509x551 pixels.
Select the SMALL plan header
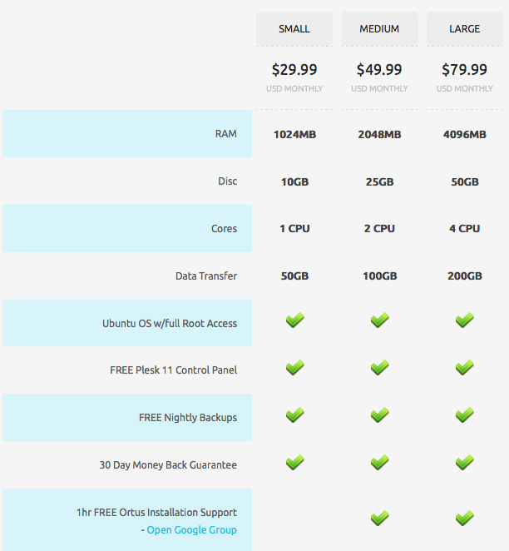tap(294, 29)
